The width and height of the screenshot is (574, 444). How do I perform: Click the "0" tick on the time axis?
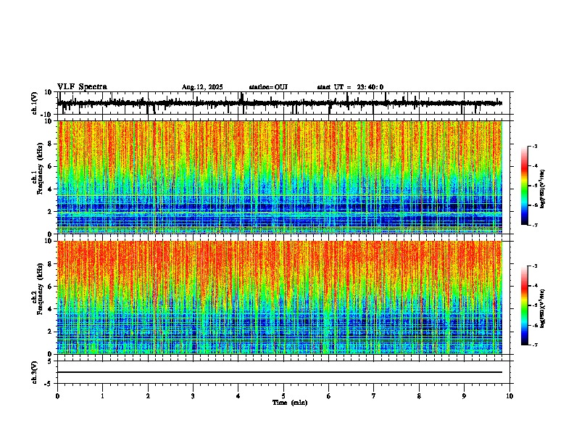pos(57,396)
